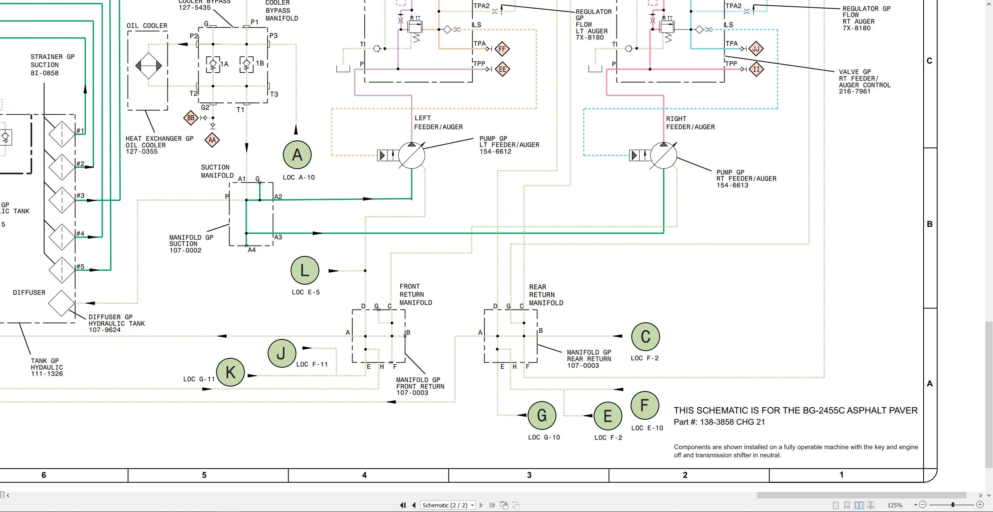Enable scrolling page view
This screenshot has height=512, width=993.
click(x=847, y=505)
